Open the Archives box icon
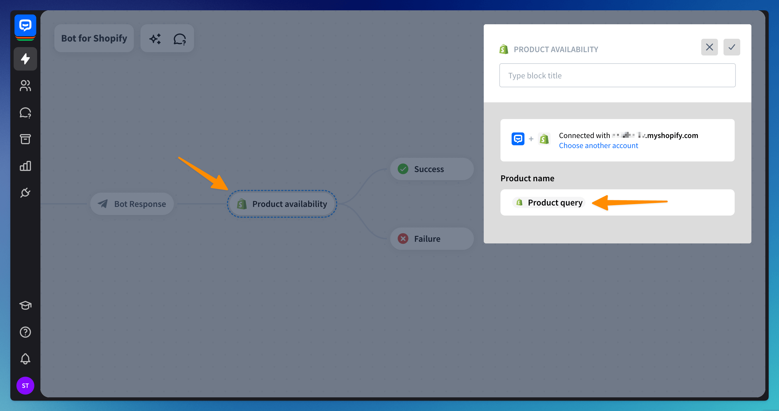Screen dimensions: 779x411 click(25, 139)
